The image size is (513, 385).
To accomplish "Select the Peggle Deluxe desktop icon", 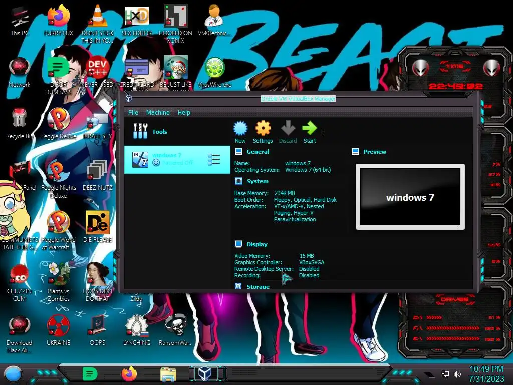I will click(x=58, y=124).
